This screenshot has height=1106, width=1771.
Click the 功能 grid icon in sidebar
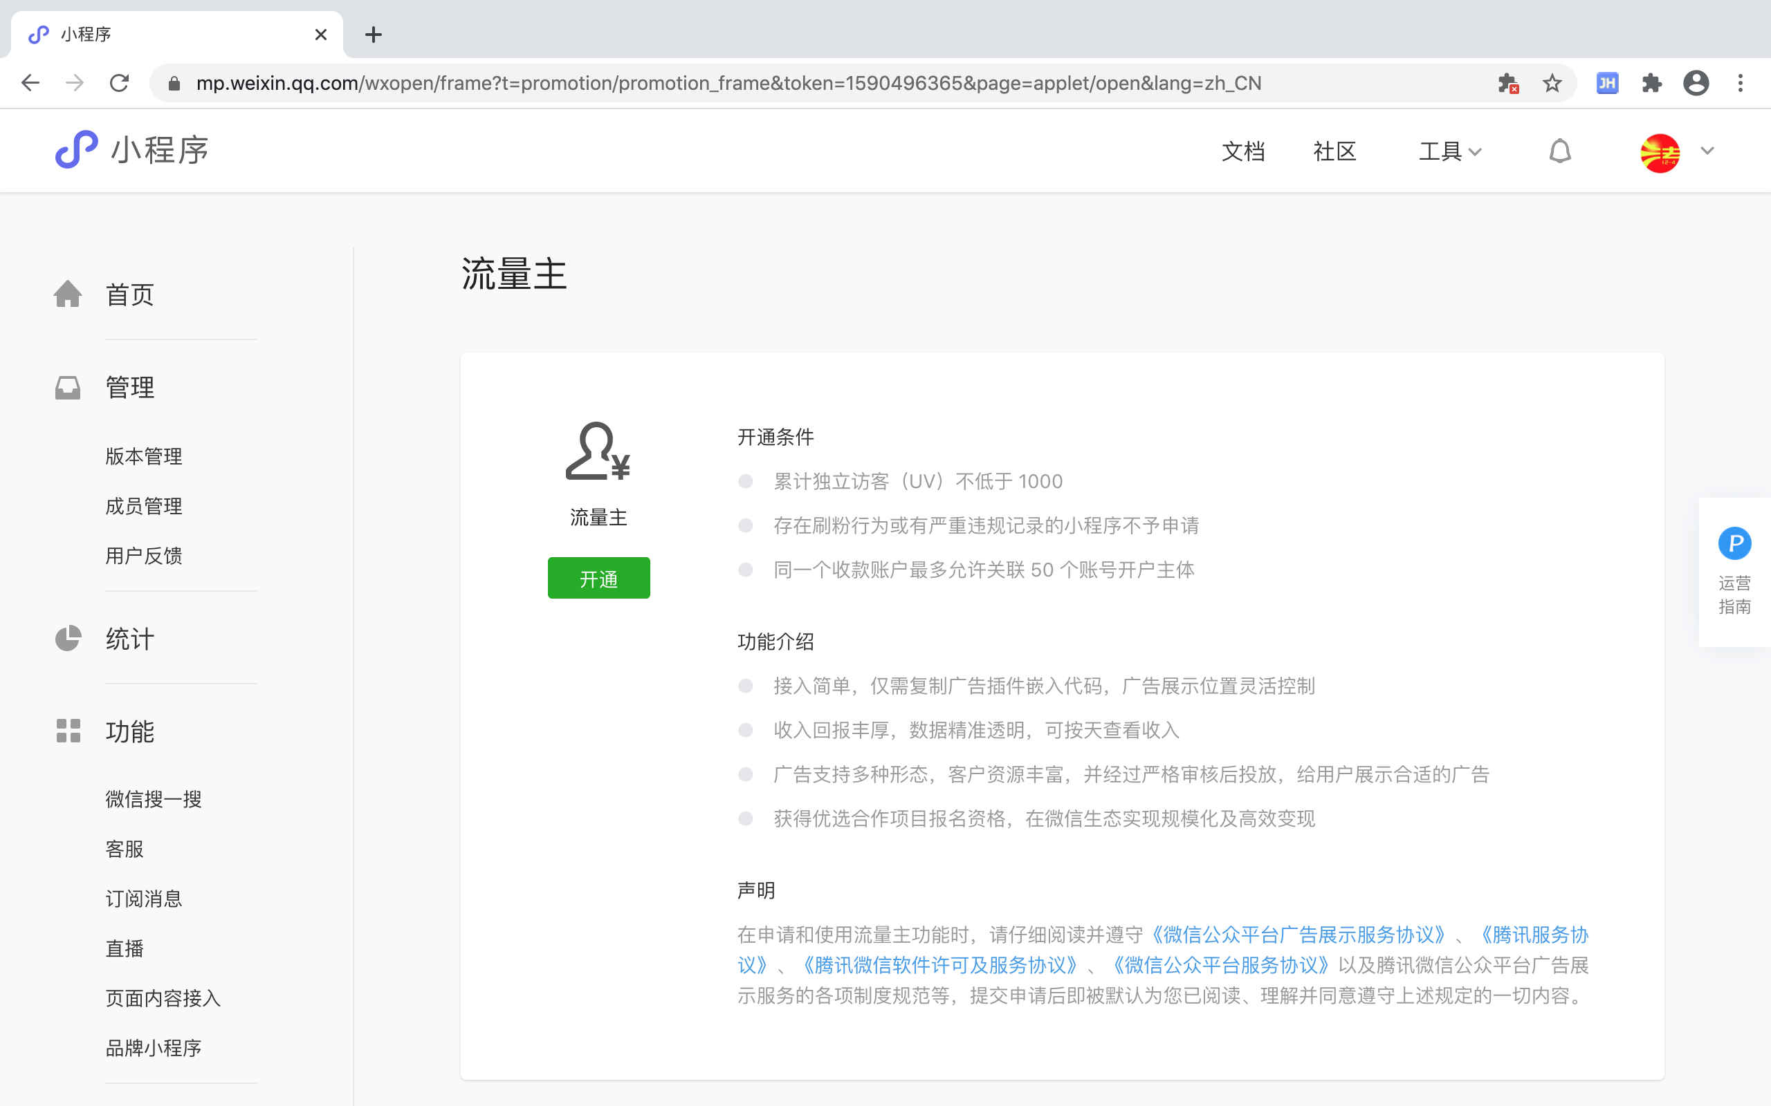click(67, 731)
